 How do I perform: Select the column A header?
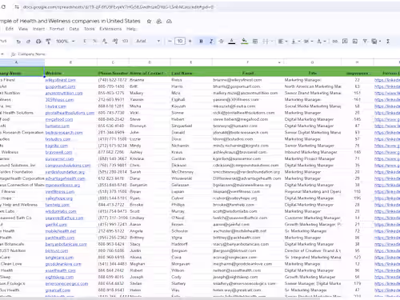tap(17, 62)
